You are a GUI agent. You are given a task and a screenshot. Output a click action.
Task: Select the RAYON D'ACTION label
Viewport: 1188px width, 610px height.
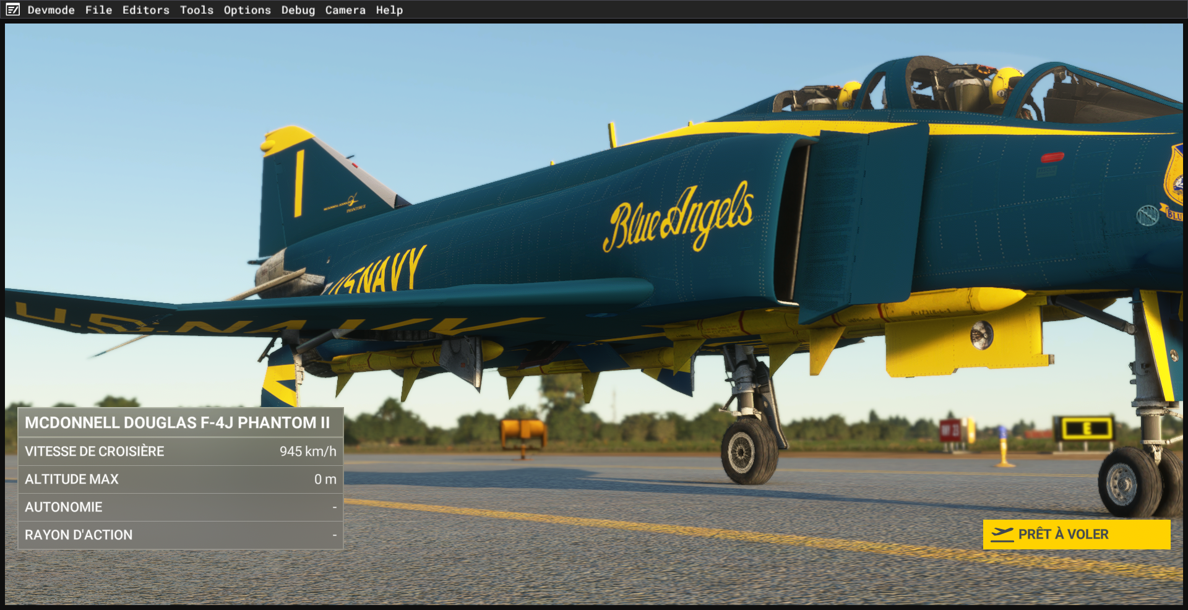coord(79,535)
